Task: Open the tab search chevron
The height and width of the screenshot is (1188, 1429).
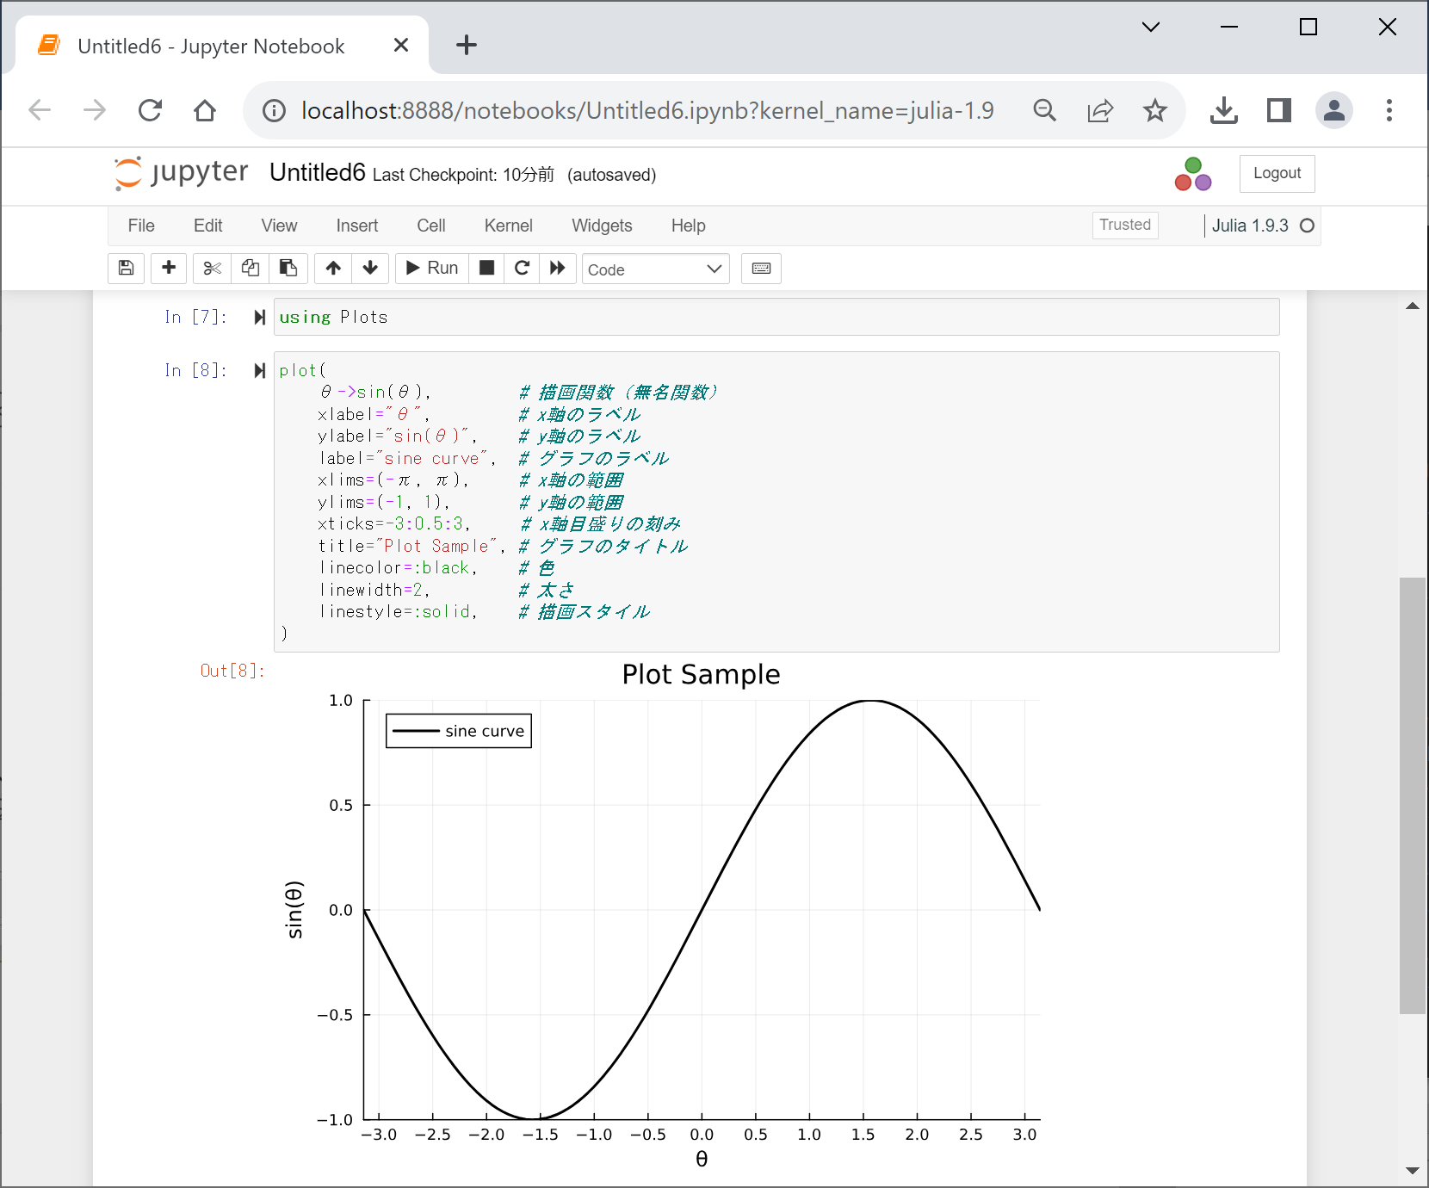Action: pyautogui.click(x=1150, y=27)
